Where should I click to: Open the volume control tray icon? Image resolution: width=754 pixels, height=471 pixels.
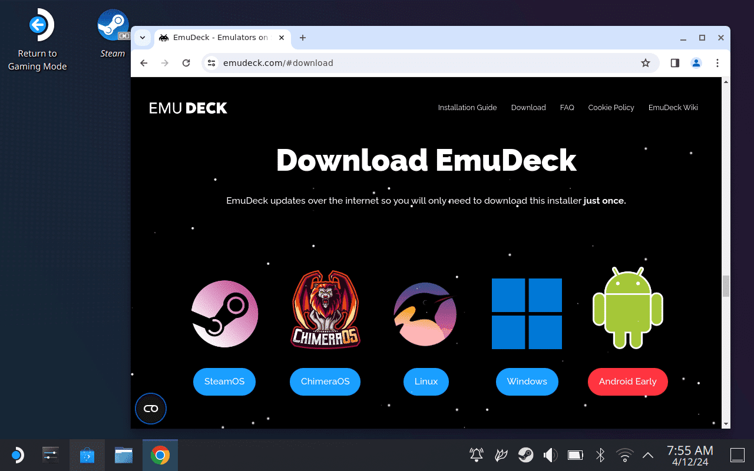pos(550,455)
